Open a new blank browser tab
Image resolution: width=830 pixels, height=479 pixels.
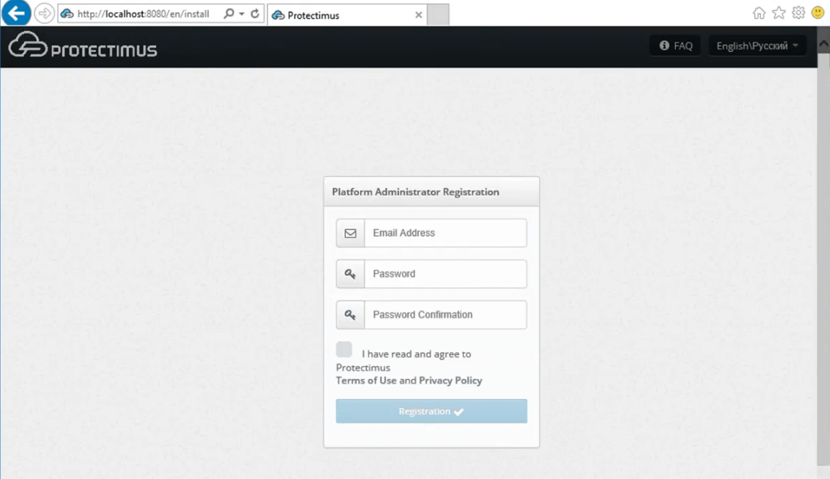click(437, 15)
